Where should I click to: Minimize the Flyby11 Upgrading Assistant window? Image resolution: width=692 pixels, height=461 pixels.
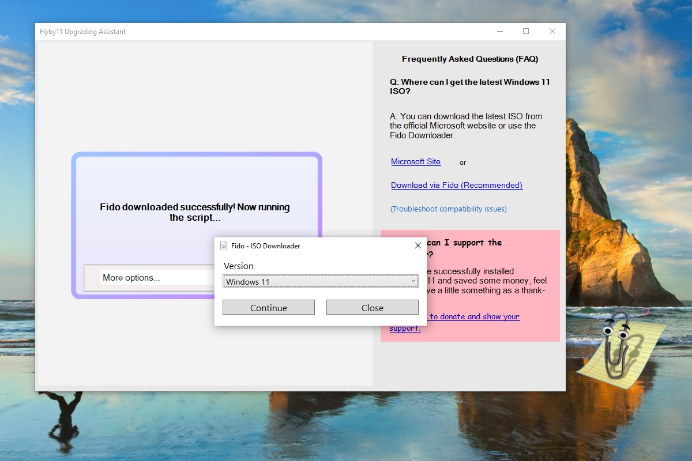pos(499,32)
